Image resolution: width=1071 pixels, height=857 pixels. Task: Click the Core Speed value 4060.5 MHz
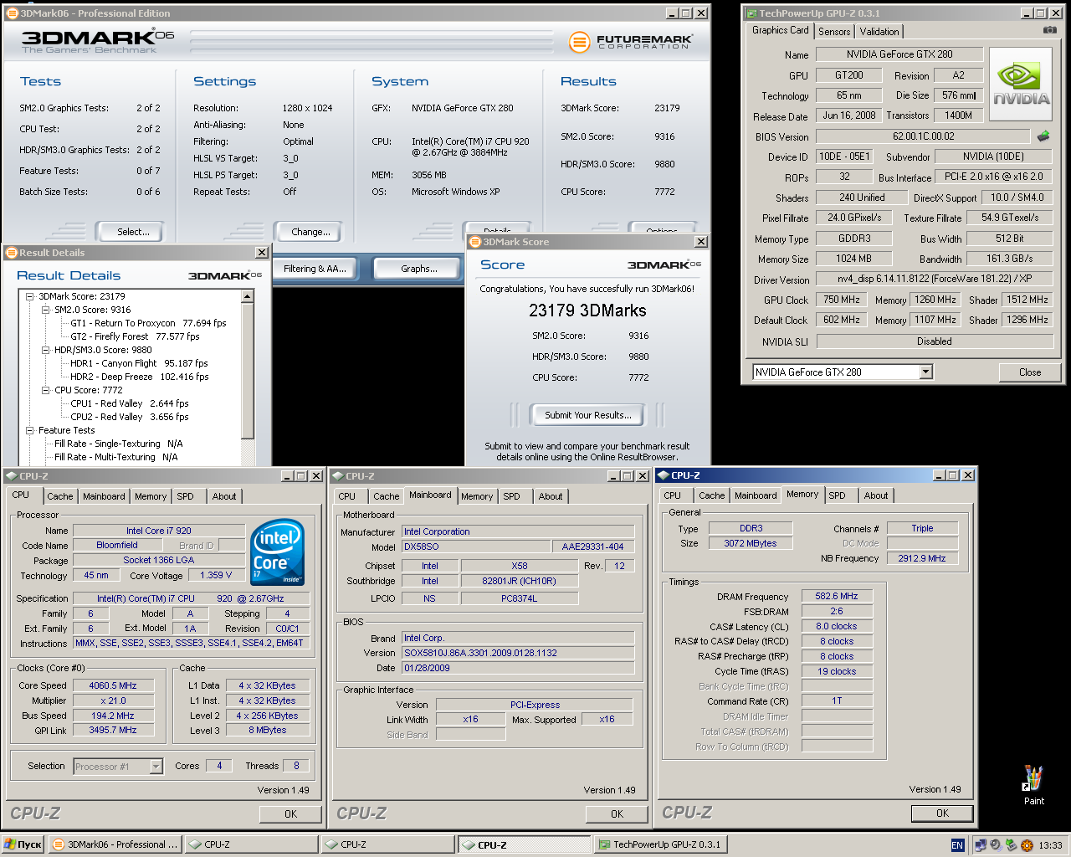tap(113, 685)
